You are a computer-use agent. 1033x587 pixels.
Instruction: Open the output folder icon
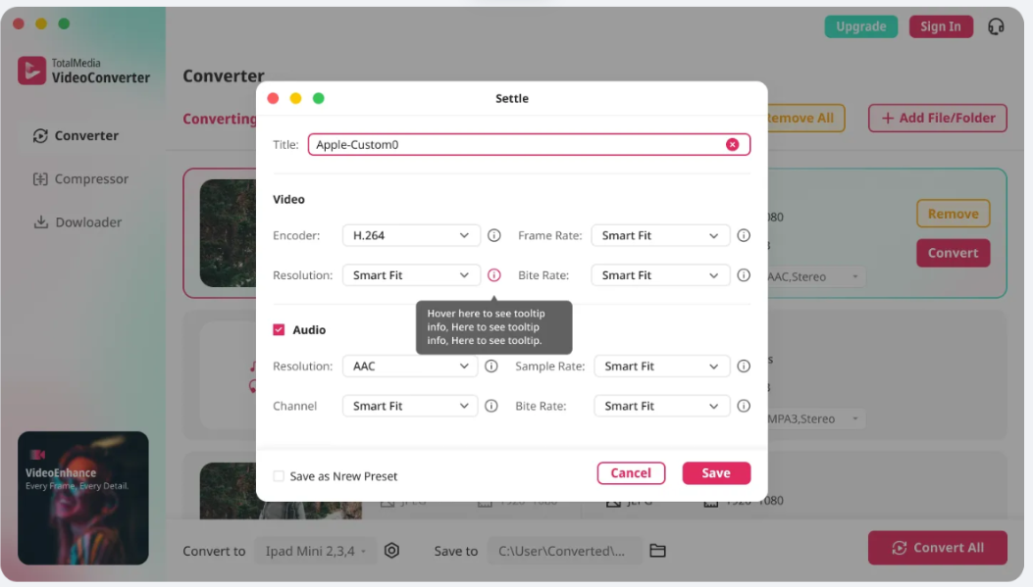coord(657,551)
